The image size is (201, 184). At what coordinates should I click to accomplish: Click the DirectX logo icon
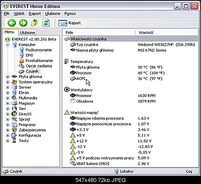(x=14, y=114)
